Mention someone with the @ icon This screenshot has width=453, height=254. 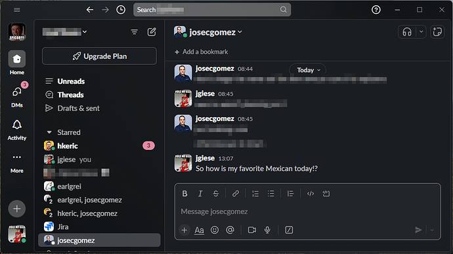pos(230,230)
